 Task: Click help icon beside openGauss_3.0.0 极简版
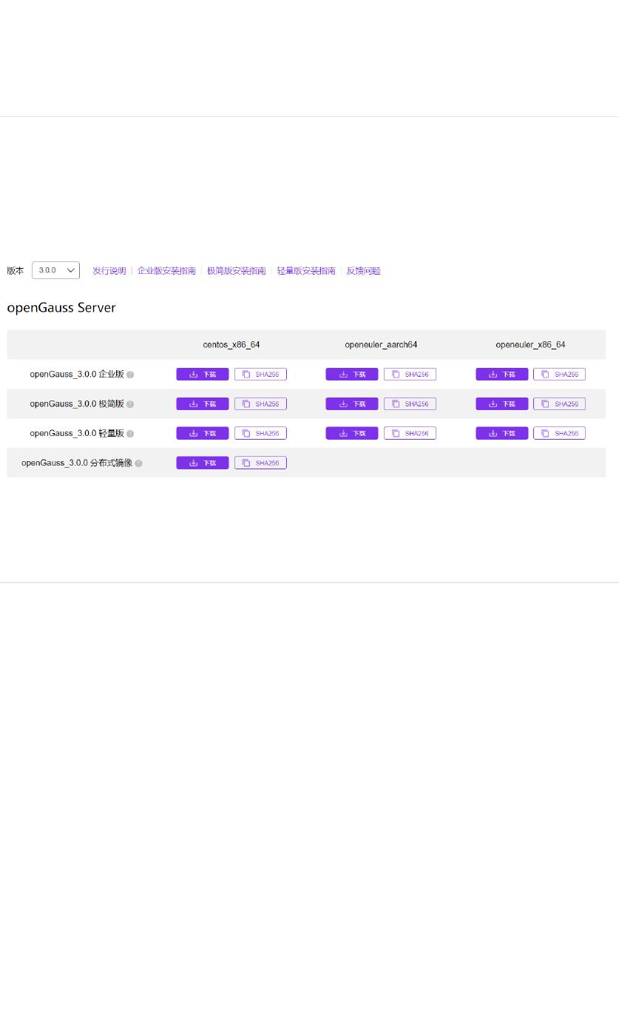pos(130,404)
